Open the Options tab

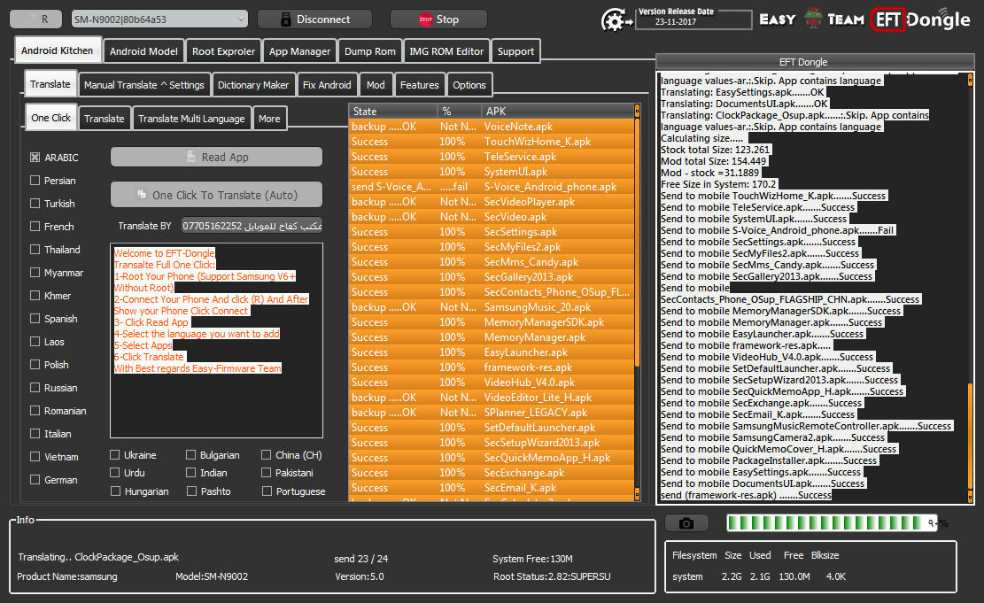coord(469,85)
